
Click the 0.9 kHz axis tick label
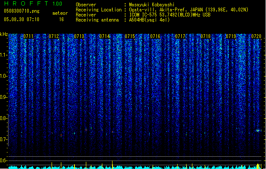coord(3,97)
